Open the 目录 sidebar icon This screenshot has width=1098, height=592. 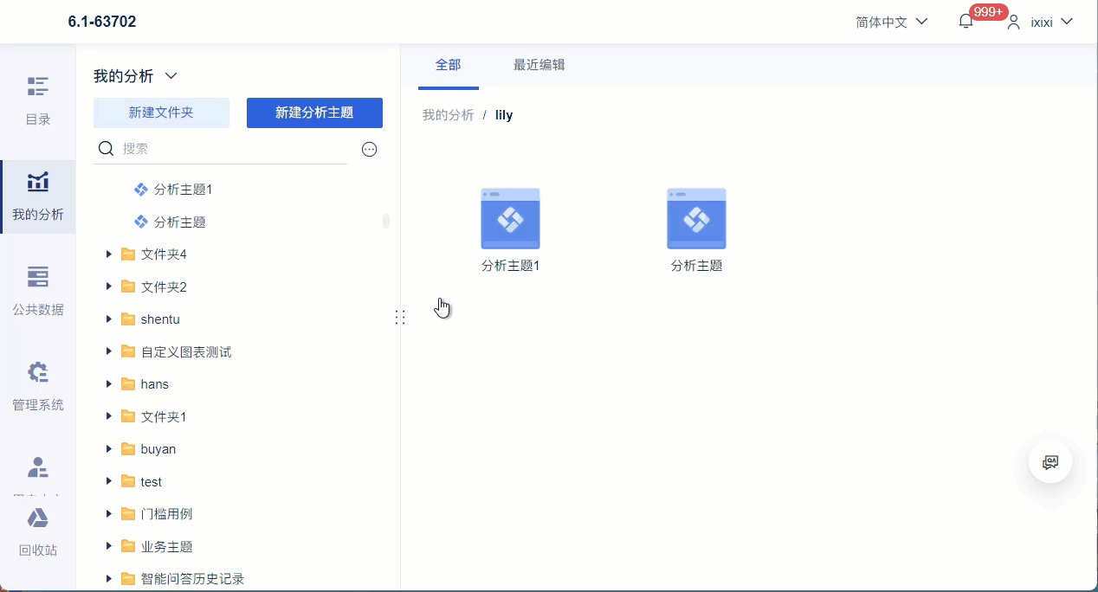pos(37,87)
